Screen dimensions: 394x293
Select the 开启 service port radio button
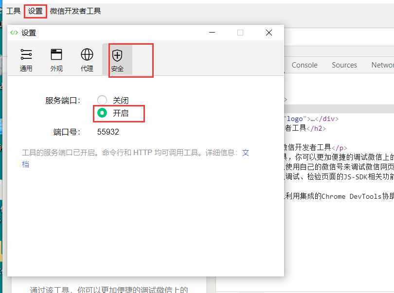[x=102, y=113]
